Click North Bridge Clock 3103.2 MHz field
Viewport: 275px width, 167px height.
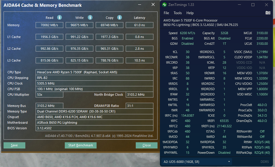point(140,95)
